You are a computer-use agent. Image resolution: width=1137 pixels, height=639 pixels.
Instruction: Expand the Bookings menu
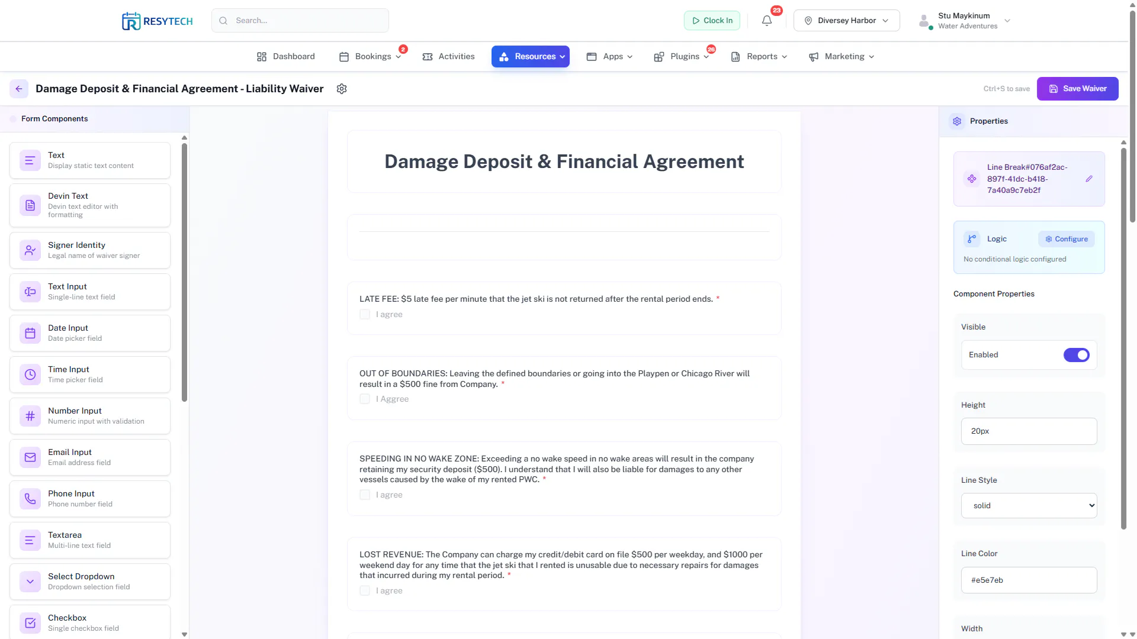click(x=370, y=57)
